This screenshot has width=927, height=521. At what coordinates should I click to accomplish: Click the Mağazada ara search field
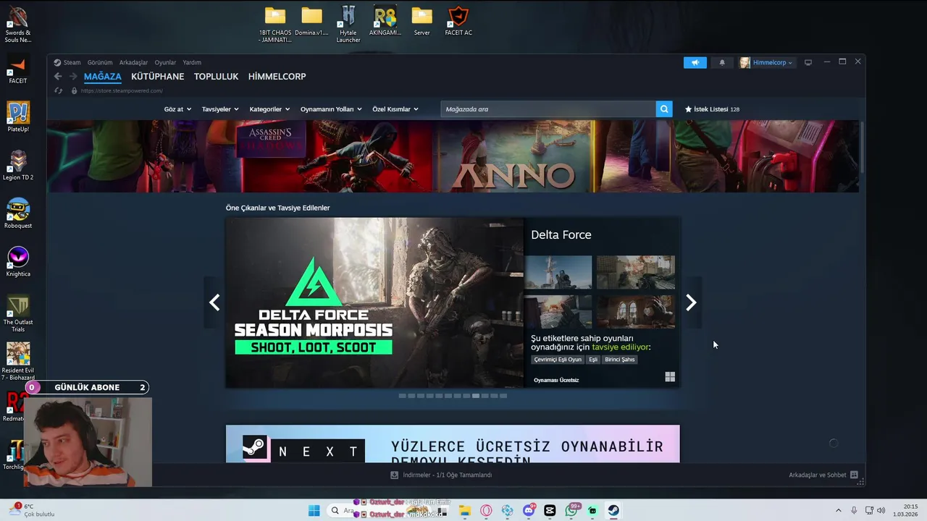[x=548, y=109]
